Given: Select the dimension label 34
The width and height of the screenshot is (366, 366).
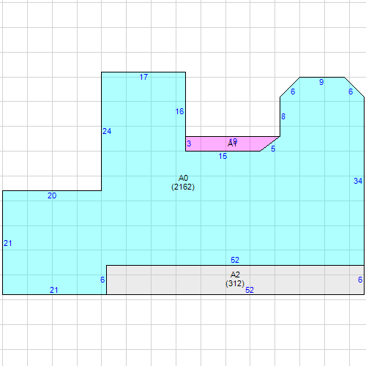Looking at the screenshot, I should (358, 181).
